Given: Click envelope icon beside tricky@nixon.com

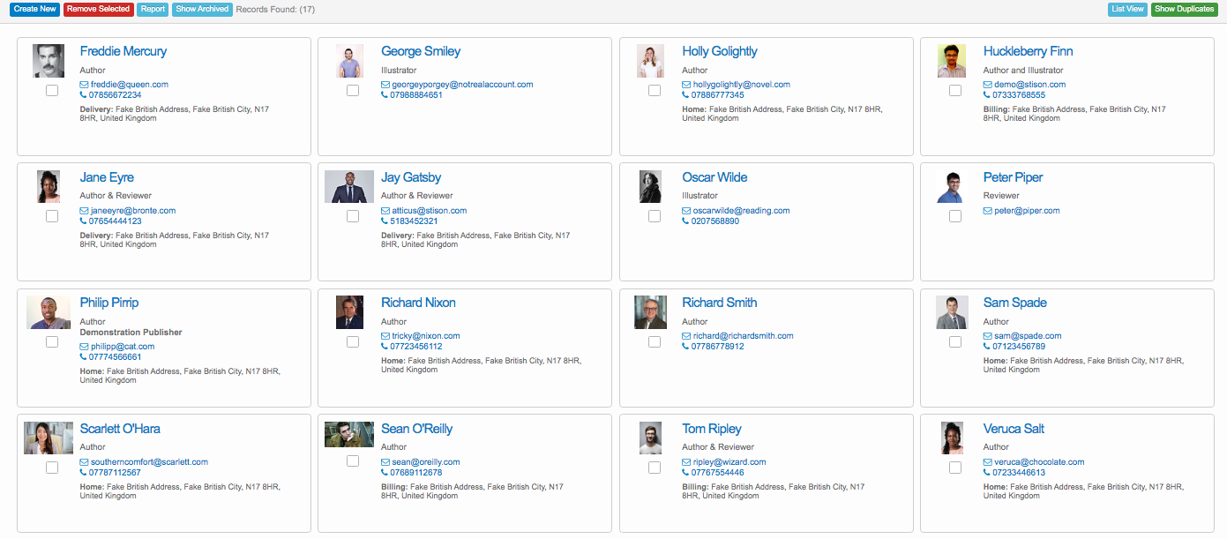Looking at the screenshot, I should (x=385, y=336).
